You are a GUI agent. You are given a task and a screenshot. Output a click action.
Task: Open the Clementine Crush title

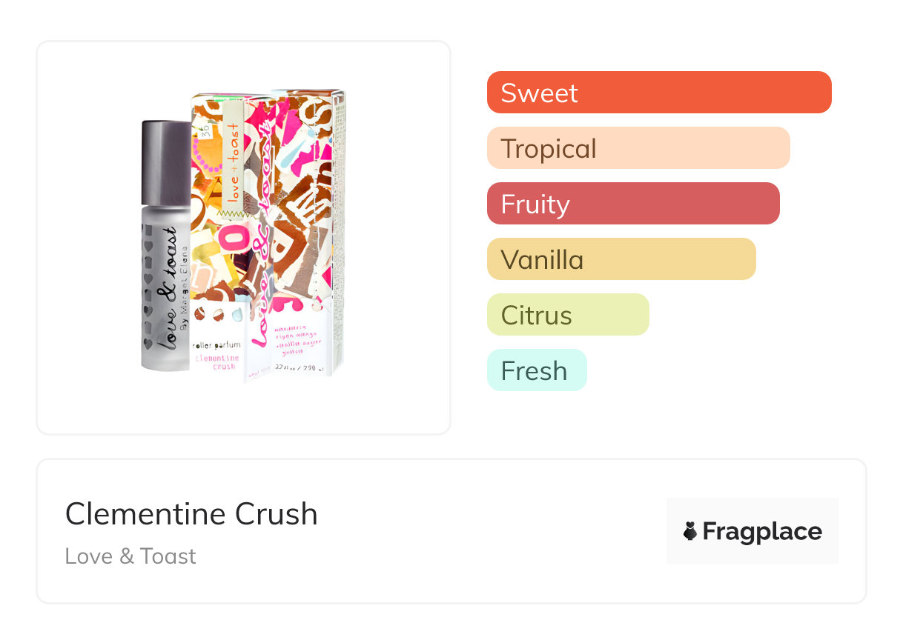(x=191, y=514)
